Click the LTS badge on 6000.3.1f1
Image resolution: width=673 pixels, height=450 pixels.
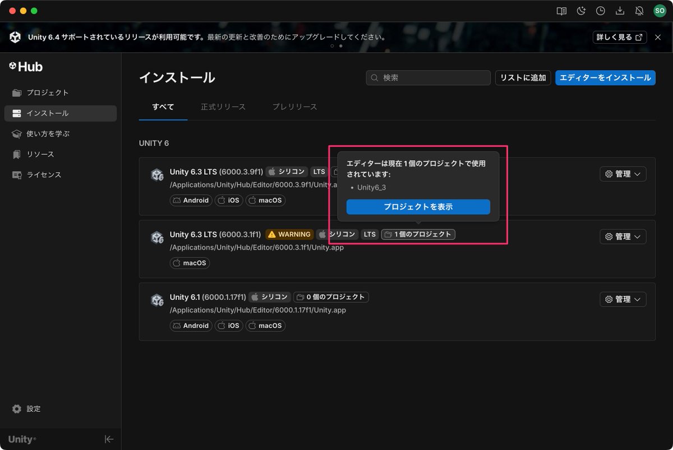pos(370,234)
